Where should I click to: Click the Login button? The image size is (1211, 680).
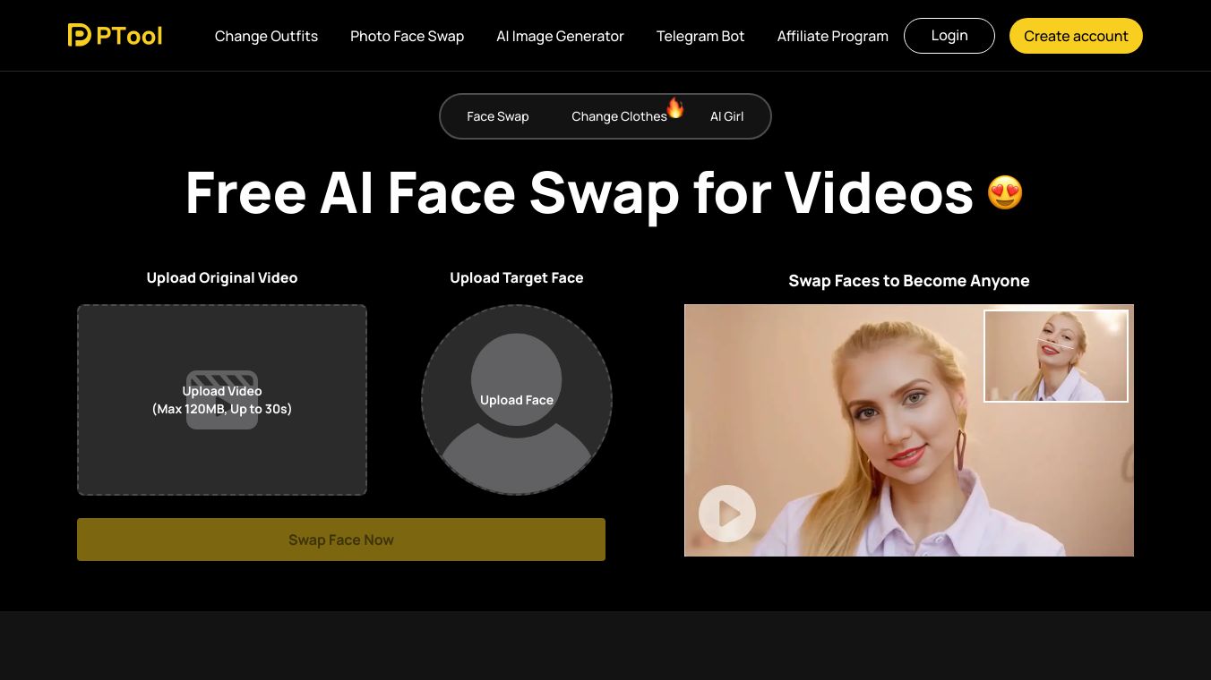click(949, 36)
